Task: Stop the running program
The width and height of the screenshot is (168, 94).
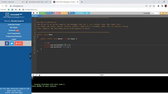Action: [57, 13]
